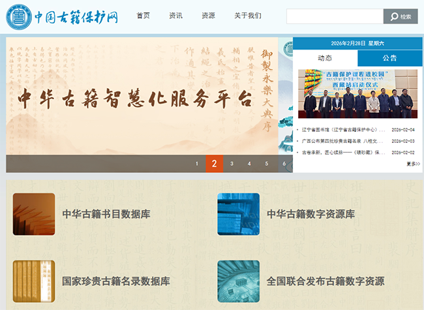
Task: Click the search text input field
Action: click(x=334, y=16)
